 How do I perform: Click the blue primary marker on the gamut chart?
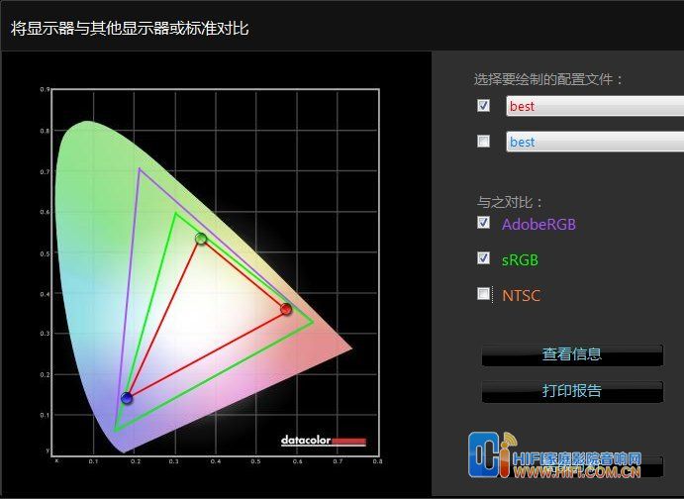127,398
